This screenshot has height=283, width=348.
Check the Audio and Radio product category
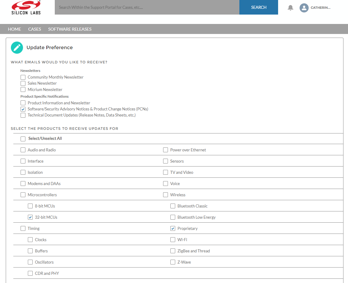23,150
